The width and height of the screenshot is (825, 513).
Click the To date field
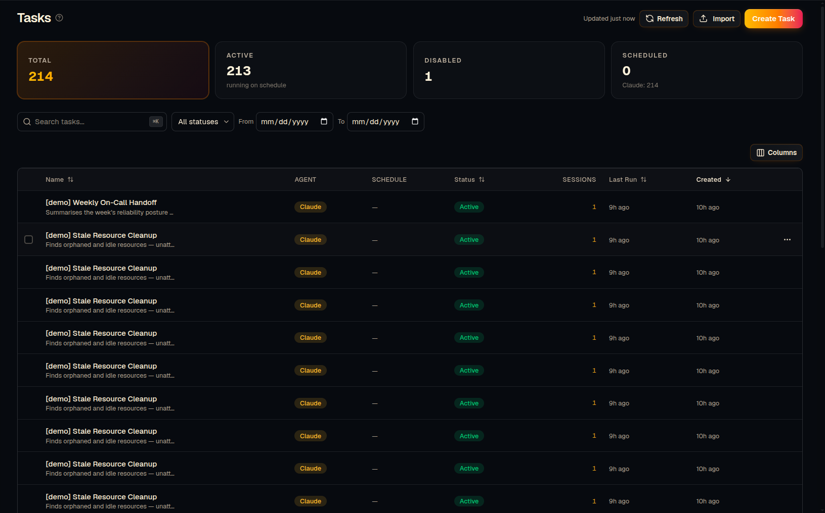tap(385, 122)
